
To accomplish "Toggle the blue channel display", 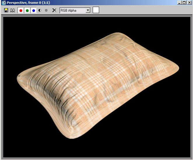I will coord(34,10).
